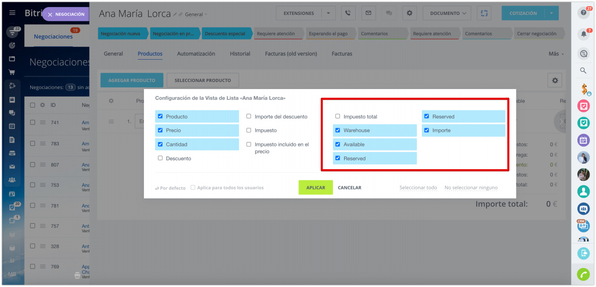Enable the Descuento checkbox

[160, 158]
